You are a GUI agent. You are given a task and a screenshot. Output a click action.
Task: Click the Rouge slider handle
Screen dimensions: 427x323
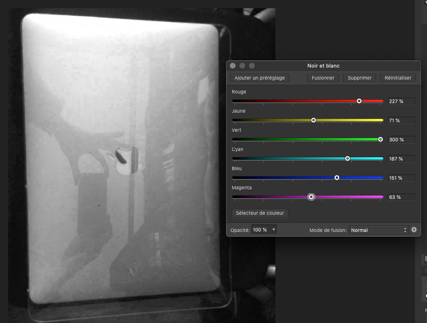tap(359, 101)
